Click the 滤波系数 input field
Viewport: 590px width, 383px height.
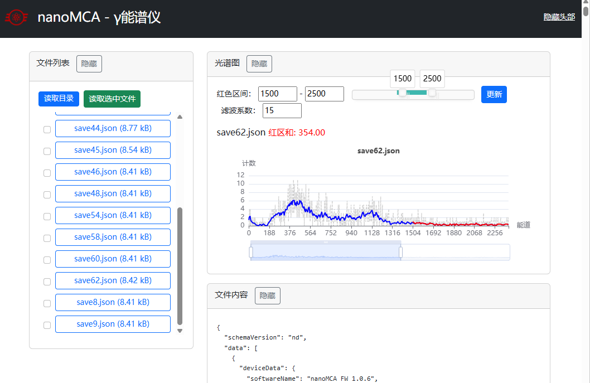coord(282,110)
